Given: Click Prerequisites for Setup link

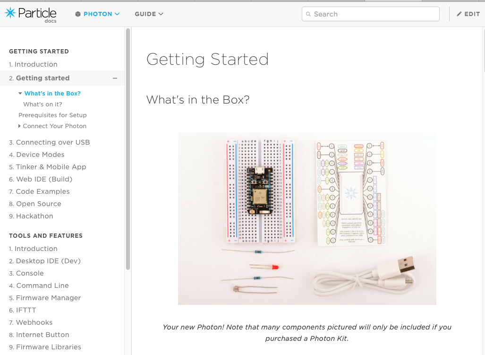Looking at the screenshot, I should [x=52, y=115].
